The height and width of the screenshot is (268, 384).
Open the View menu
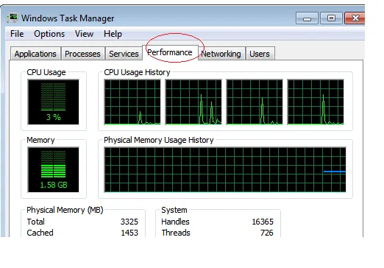tap(84, 34)
